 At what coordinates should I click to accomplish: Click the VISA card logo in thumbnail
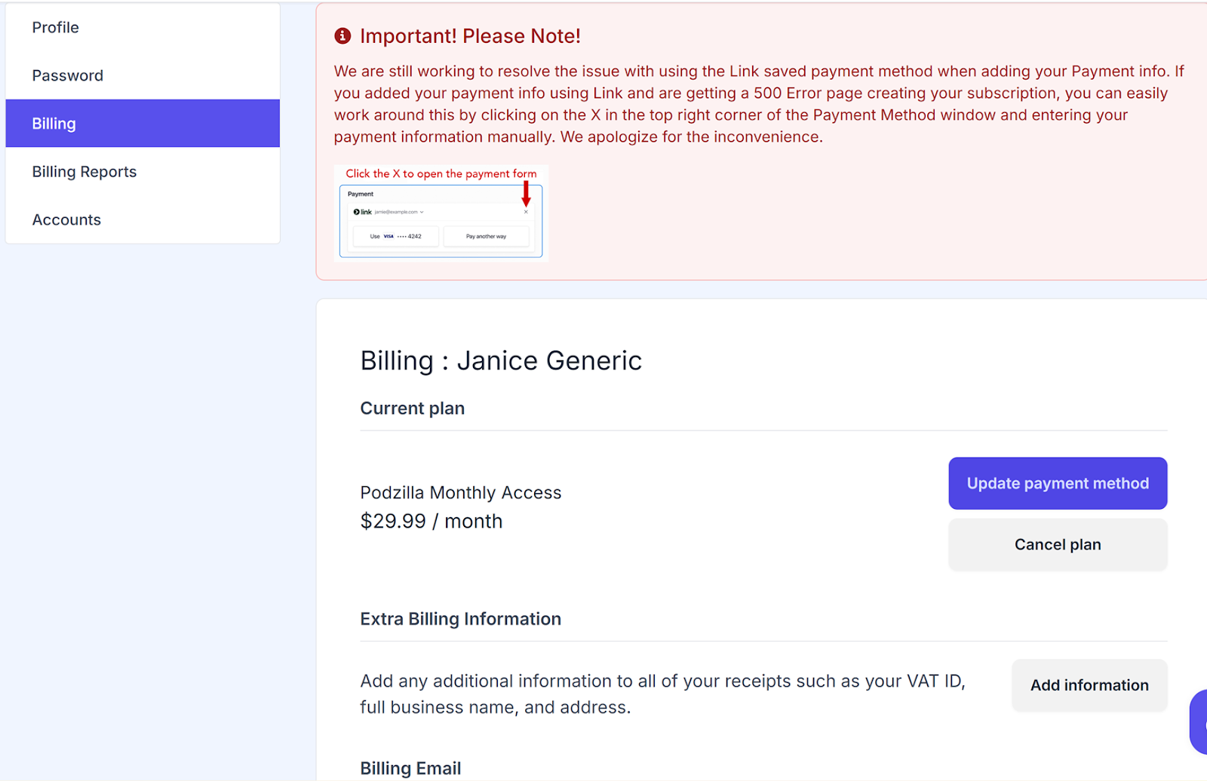tap(389, 236)
